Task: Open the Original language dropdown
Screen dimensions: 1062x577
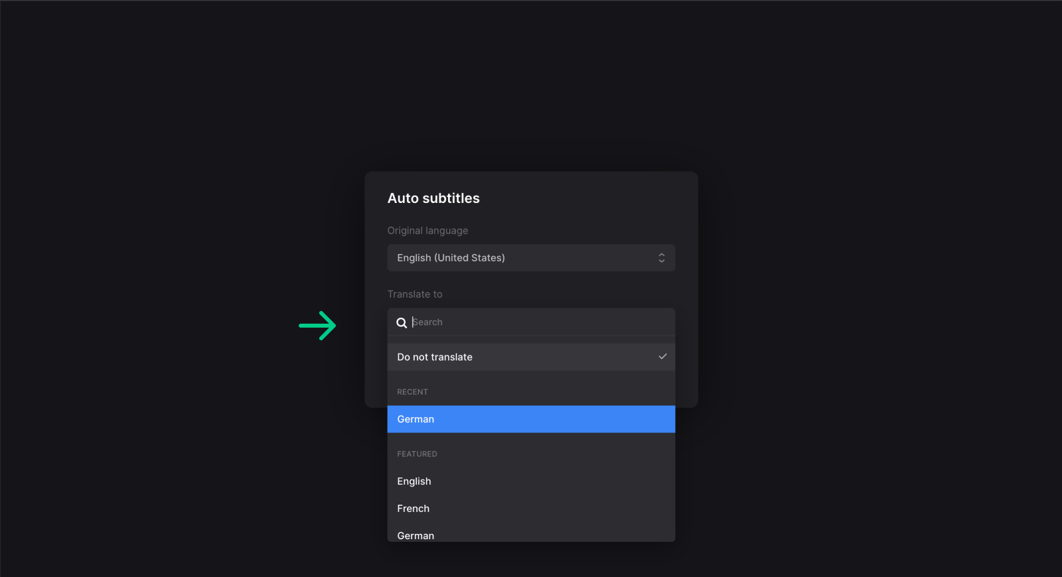Action: pos(531,258)
